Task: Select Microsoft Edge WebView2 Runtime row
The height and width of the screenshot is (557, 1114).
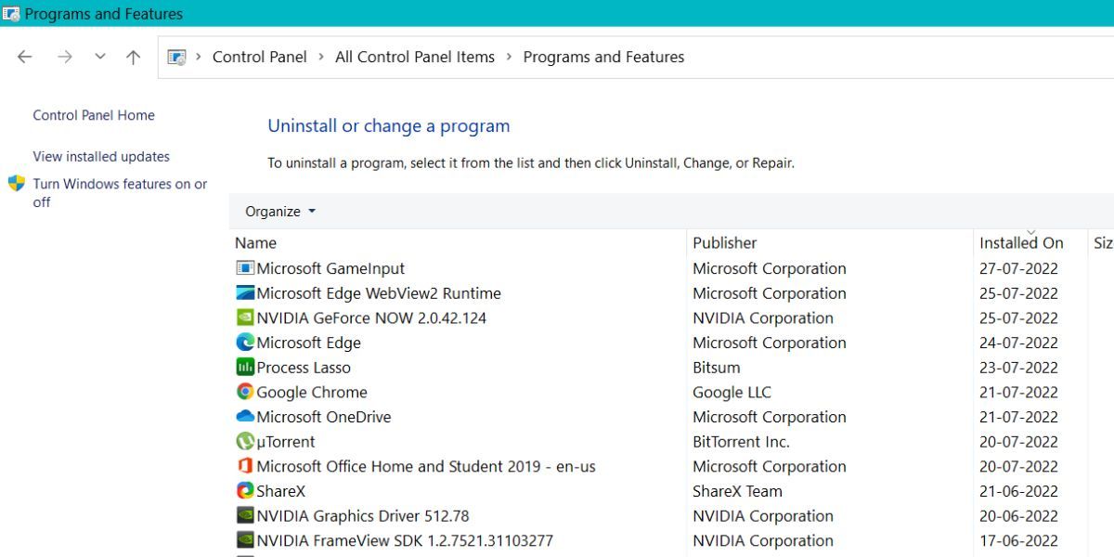Action: coord(379,293)
